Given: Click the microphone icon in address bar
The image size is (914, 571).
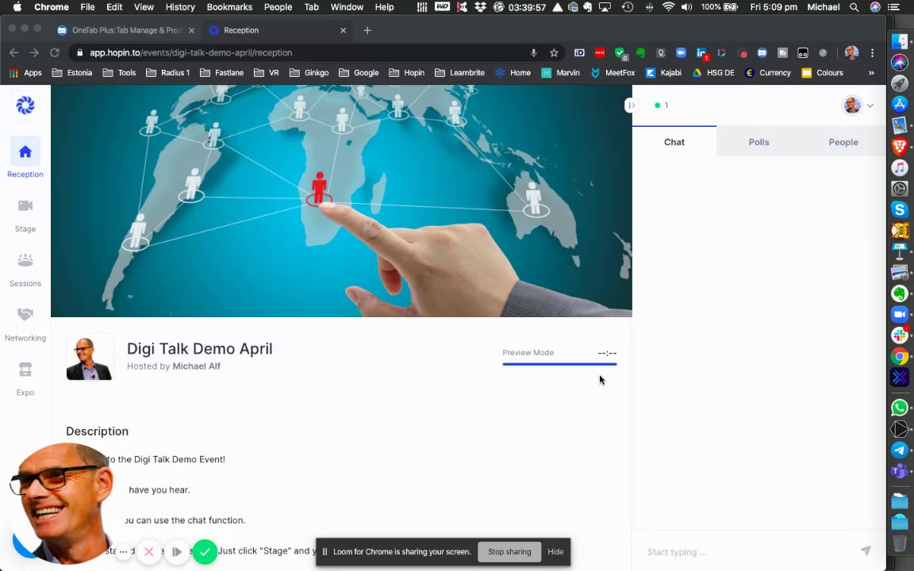Looking at the screenshot, I should (x=533, y=52).
